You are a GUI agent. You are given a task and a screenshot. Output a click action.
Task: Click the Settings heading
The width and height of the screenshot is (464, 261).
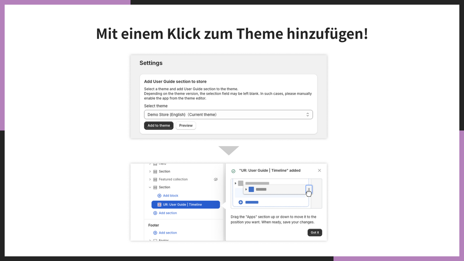click(151, 63)
